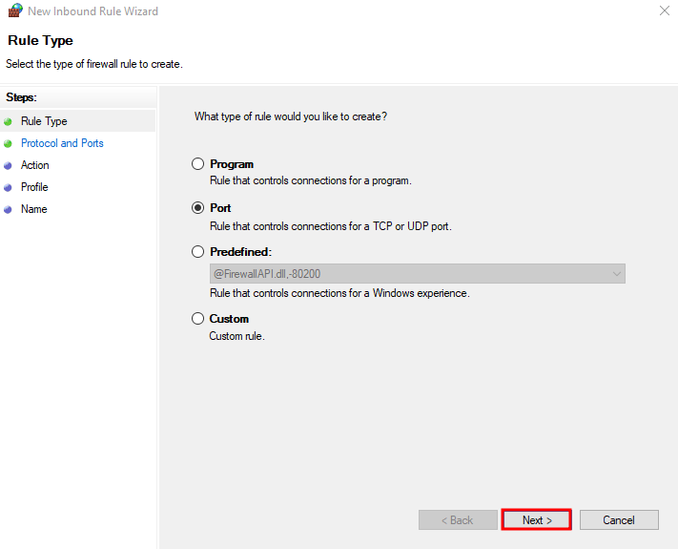Select the Program radio button

click(198, 164)
